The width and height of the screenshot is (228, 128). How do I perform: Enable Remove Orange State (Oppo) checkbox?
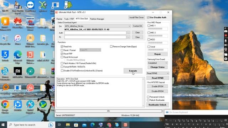pyautogui.click(x=111, y=47)
